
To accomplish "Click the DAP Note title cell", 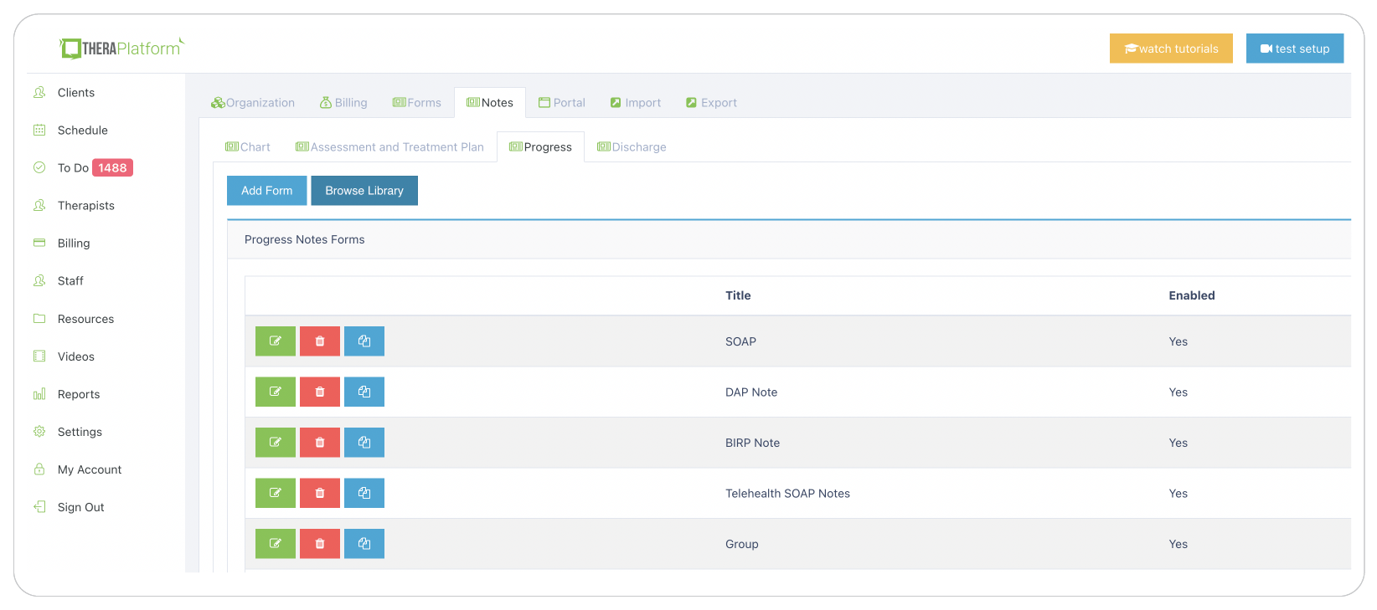I will [x=751, y=392].
